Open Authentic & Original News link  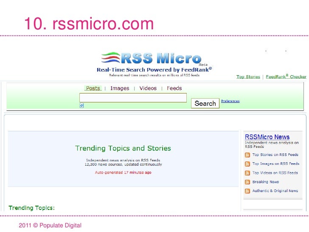coord(275,191)
